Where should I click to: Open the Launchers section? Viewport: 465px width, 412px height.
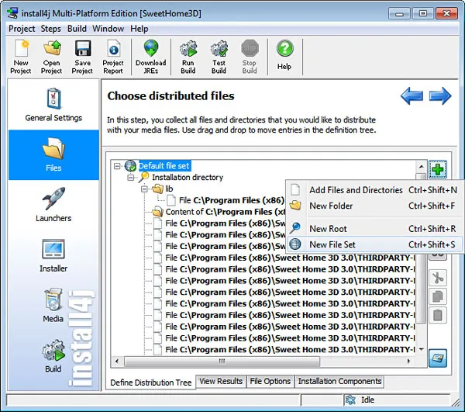coord(53,205)
